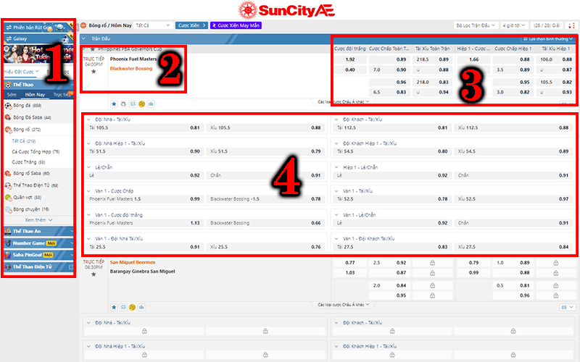Open the (28 / 28) Giải league selector
Viewport: 580px width, 362px height.
547,25
